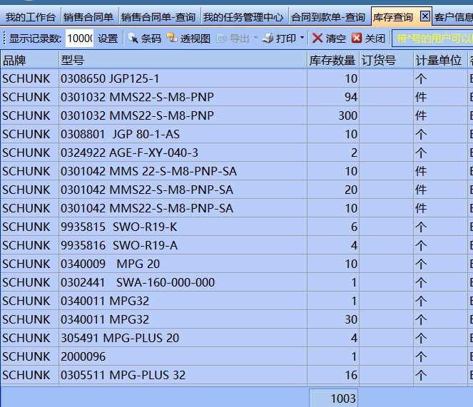This screenshot has width=473, height=407.
Task: Switch to the 我的工作台 tab
Action: [x=31, y=17]
